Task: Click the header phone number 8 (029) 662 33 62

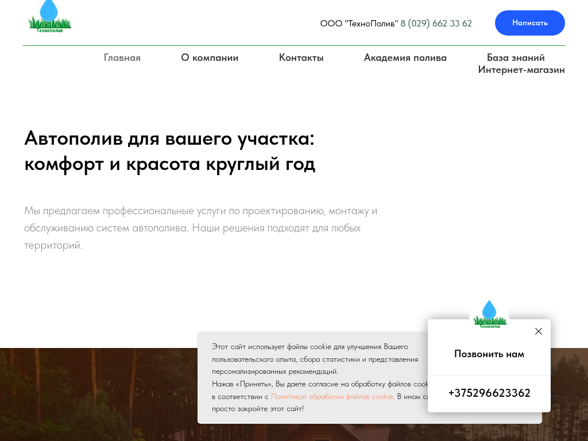Action: click(x=436, y=24)
